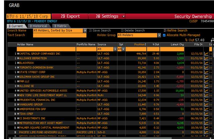The height and width of the screenshot is (139, 214).
Task: Open chart icon for New York Life row
Action: 206,95
